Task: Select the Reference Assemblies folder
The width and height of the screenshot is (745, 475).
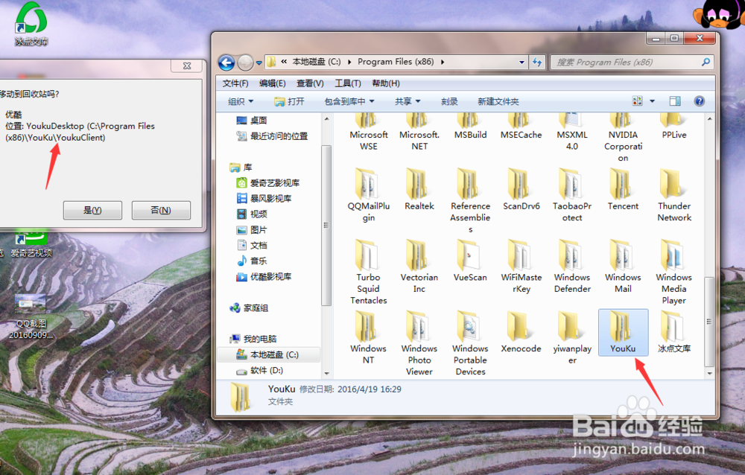Action: click(470, 201)
